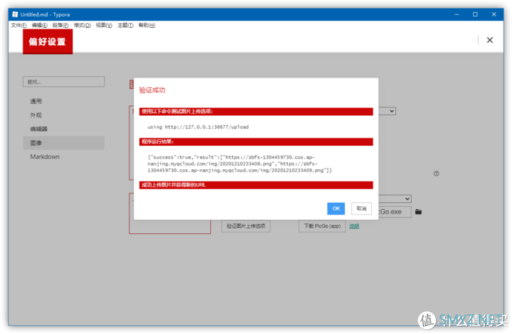Click 下载 PicGo (app) button

tap(322, 226)
